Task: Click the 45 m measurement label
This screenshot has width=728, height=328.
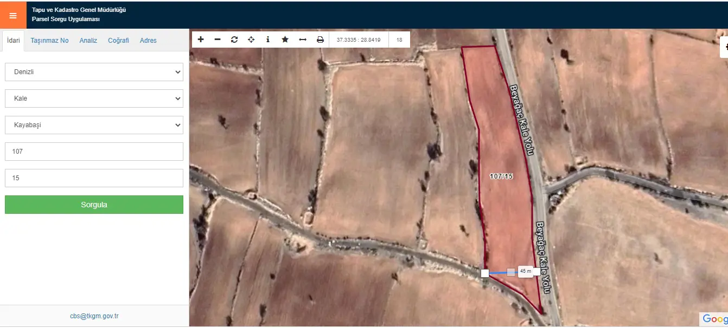Action: (x=525, y=271)
